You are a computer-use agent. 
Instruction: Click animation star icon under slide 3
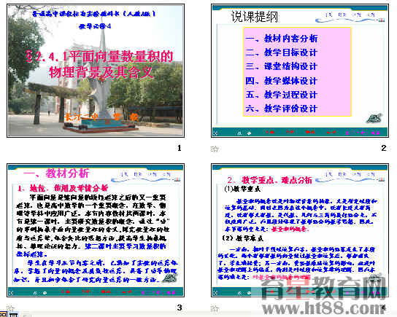point(10,308)
